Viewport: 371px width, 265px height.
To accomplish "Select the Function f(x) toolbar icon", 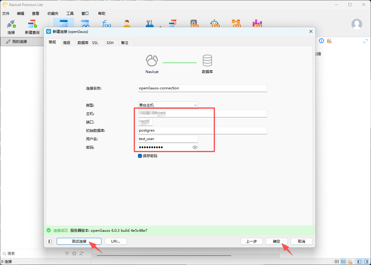I will point(106,24).
